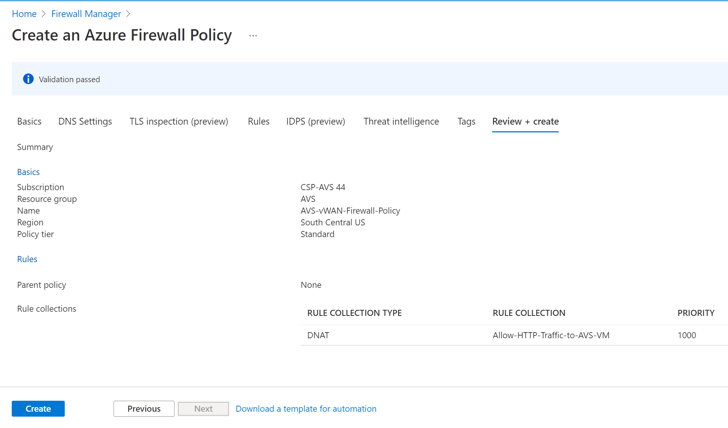Image resolution: width=728 pixels, height=428 pixels.
Task: Go to Home breadcrumb link
Action: click(x=24, y=14)
